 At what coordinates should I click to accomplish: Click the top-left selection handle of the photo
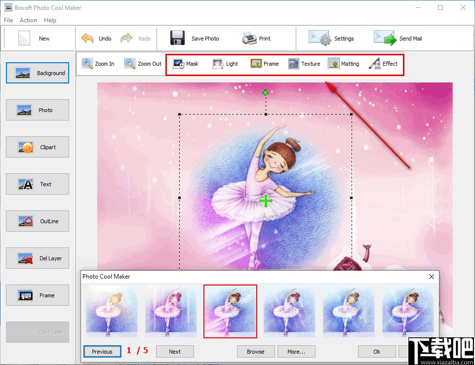coord(180,115)
